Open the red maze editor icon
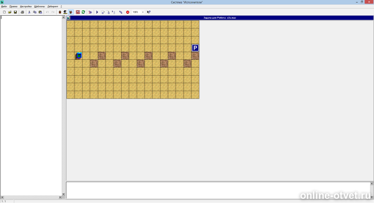 click(78, 12)
